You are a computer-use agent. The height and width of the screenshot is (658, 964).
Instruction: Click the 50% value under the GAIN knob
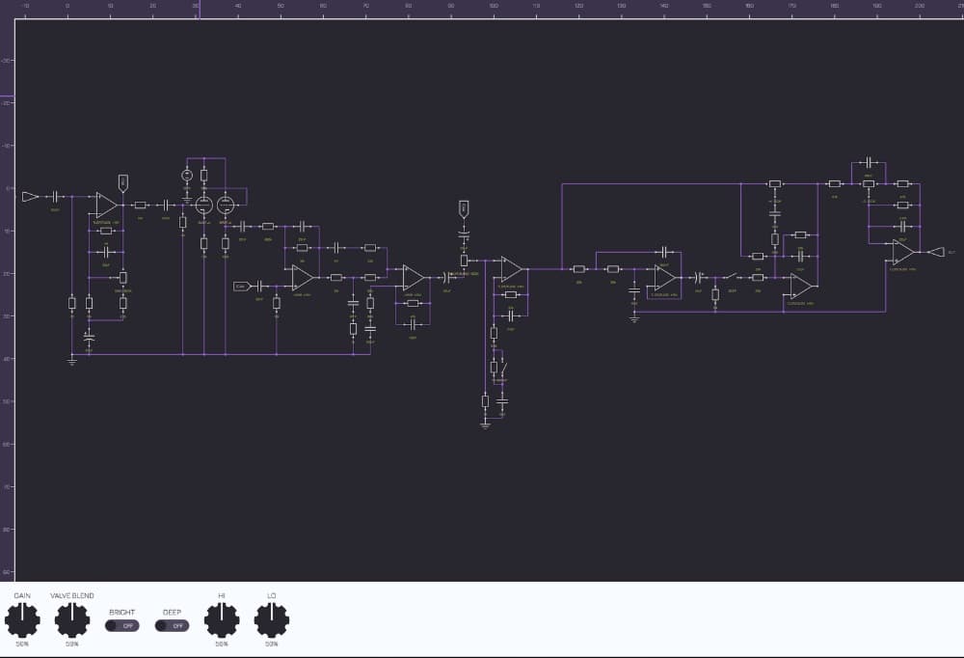tap(22, 644)
